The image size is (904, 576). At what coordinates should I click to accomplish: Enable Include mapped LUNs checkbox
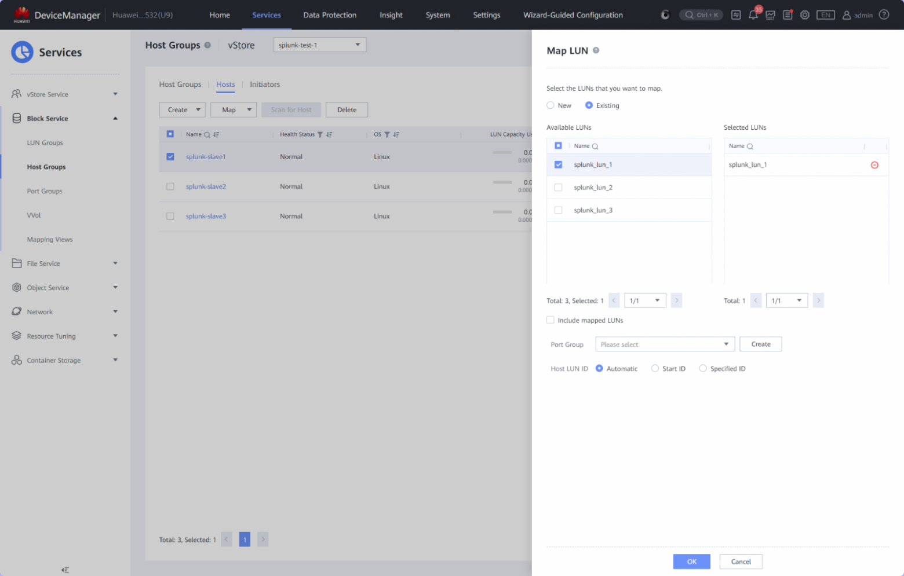tap(551, 320)
